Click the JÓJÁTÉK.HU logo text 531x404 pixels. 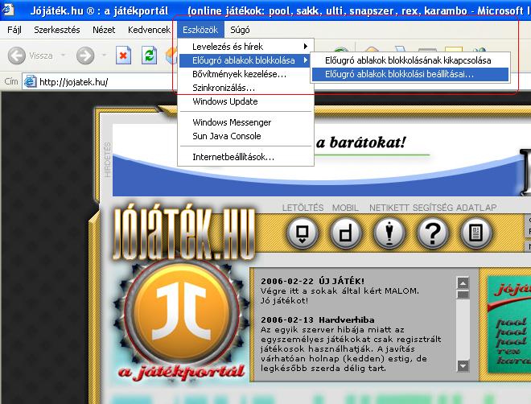(x=183, y=233)
